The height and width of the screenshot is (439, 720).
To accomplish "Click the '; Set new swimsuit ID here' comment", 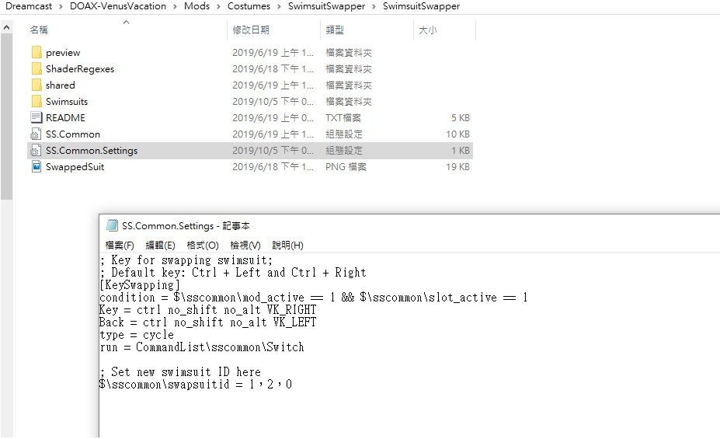I will click(180, 371).
